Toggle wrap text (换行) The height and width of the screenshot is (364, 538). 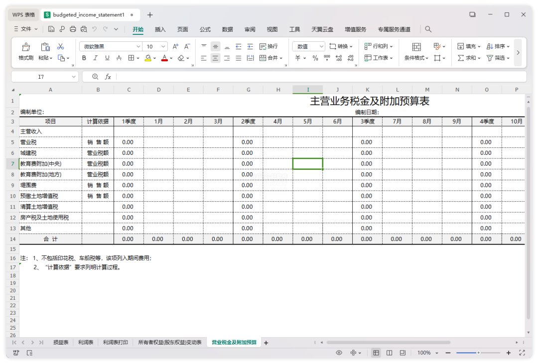(269, 46)
